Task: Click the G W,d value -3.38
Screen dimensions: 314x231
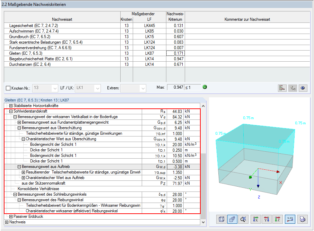Action: click(175, 167)
